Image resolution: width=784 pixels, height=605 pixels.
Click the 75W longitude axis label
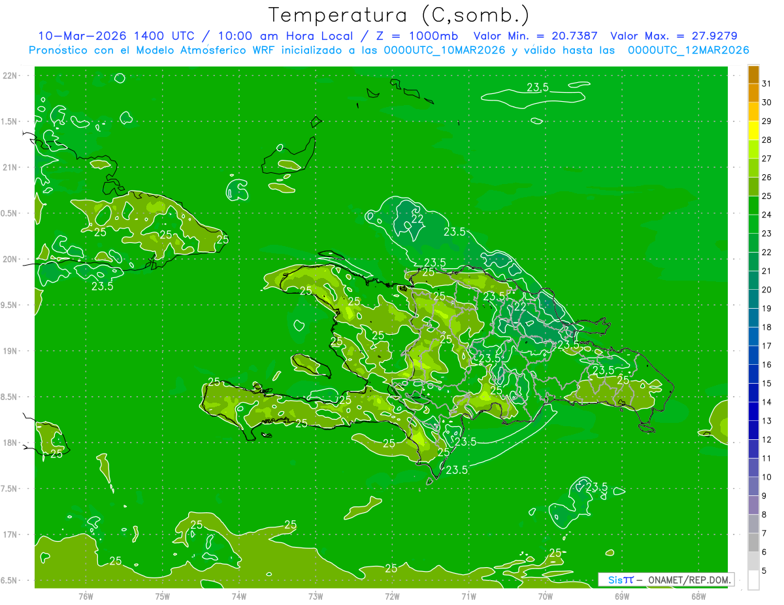pyautogui.click(x=163, y=596)
